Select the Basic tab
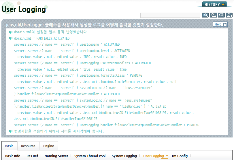This screenshot has height=161, width=234. pyautogui.click(x=9, y=146)
